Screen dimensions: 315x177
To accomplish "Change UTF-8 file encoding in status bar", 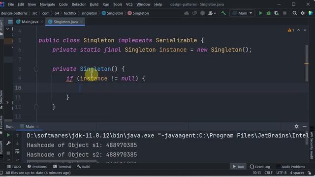I will (x=281, y=173).
